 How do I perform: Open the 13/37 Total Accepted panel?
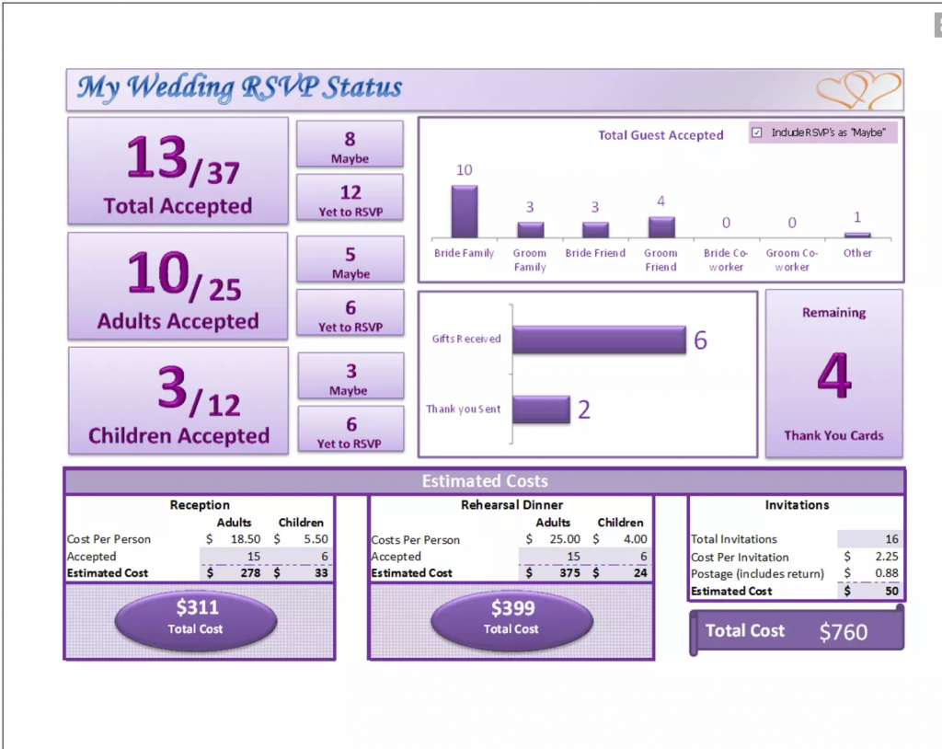[177, 171]
